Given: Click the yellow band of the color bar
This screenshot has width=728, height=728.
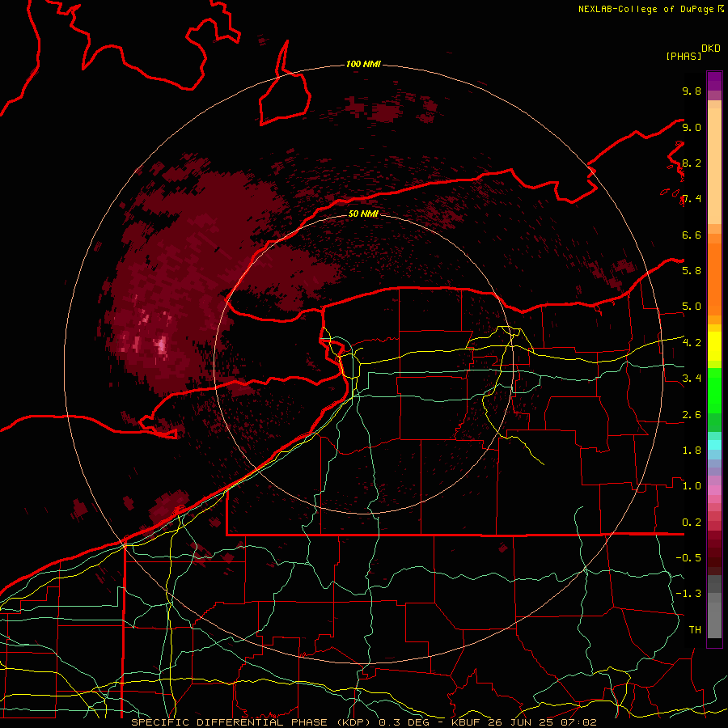Looking at the screenshot, I should click(714, 346).
